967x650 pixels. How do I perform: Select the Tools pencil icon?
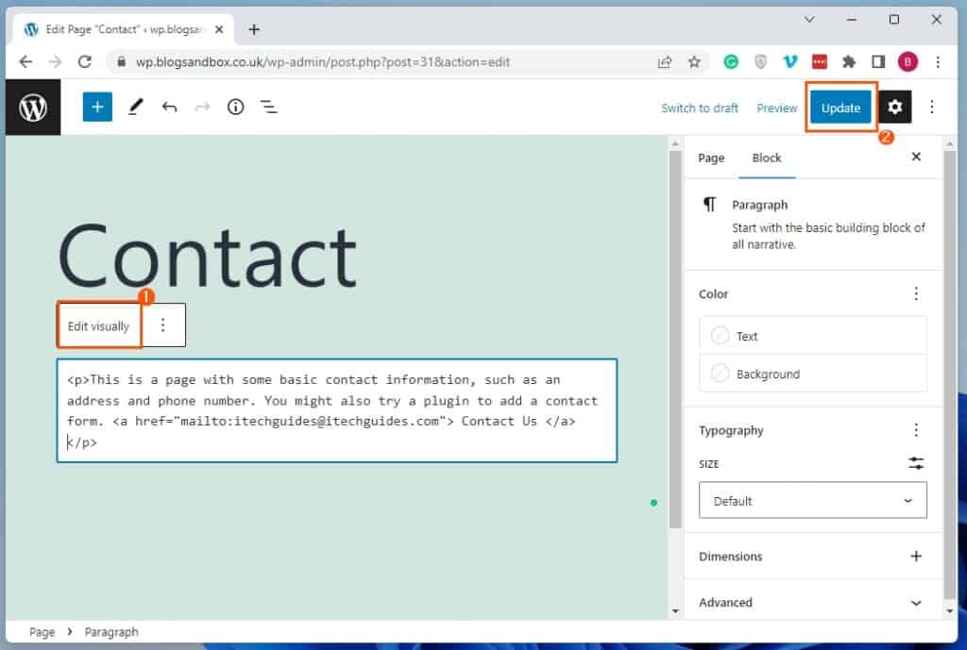[135, 108]
